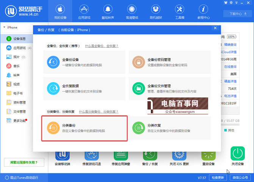
Task: Close the 备份 / 恢复 dialog
Action: click(x=215, y=28)
